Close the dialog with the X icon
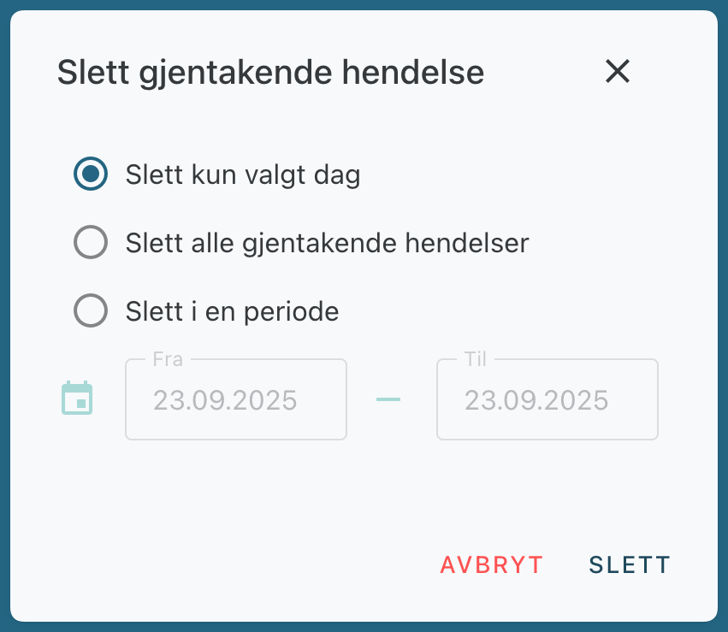 point(617,72)
